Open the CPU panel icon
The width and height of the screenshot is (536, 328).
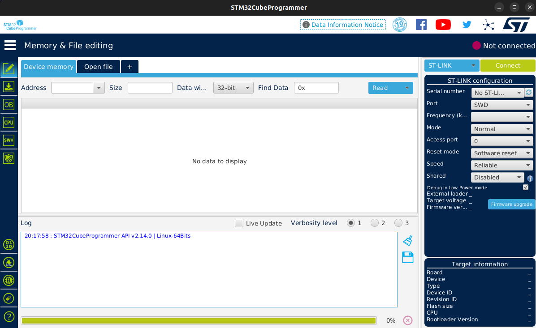pyautogui.click(x=9, y=123)
